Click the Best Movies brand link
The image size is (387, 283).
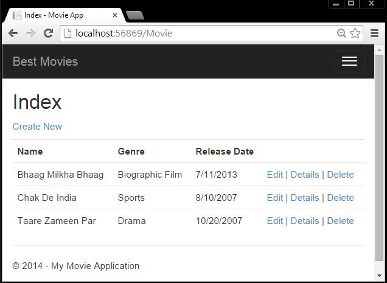45,61
